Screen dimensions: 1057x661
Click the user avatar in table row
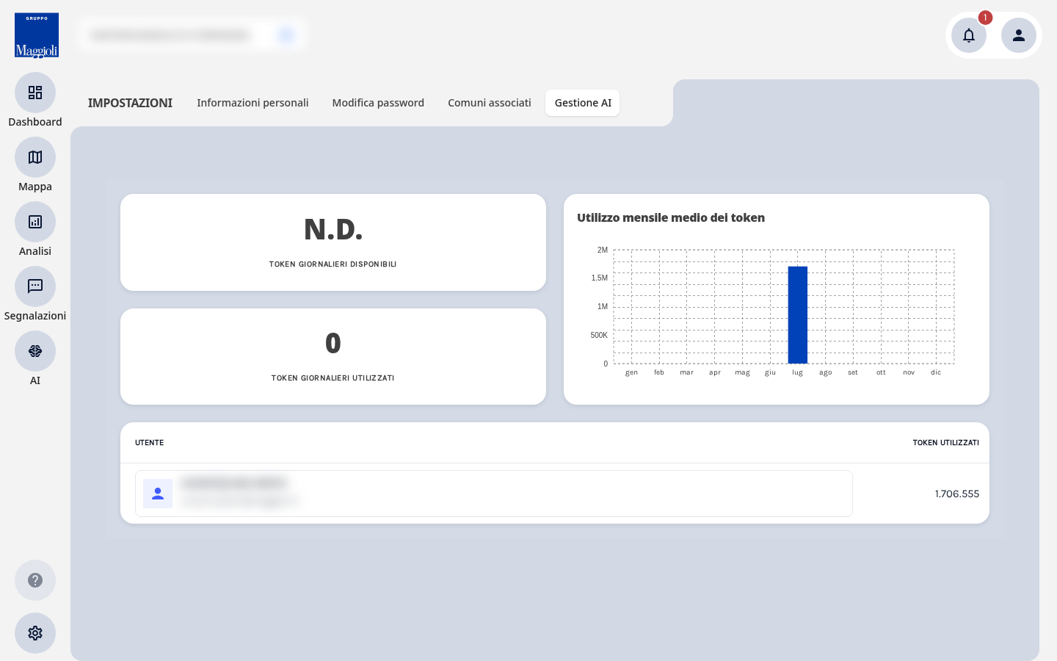pyautogui.click(x=158, y=494)
